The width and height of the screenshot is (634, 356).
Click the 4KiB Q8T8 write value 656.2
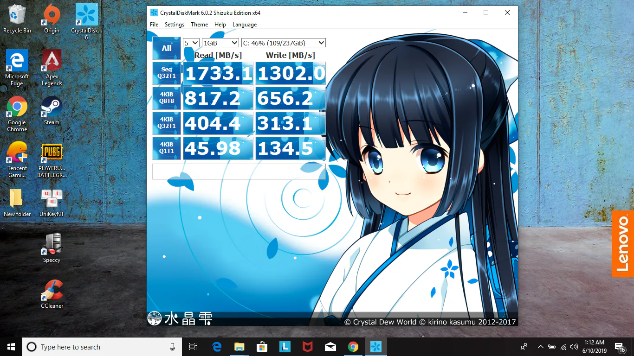point(291,98)
